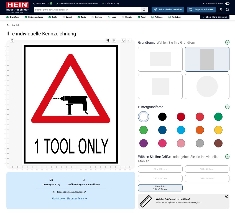Click the align objects icon
This screenshot has height=213, width=235.
click(114, 40)
